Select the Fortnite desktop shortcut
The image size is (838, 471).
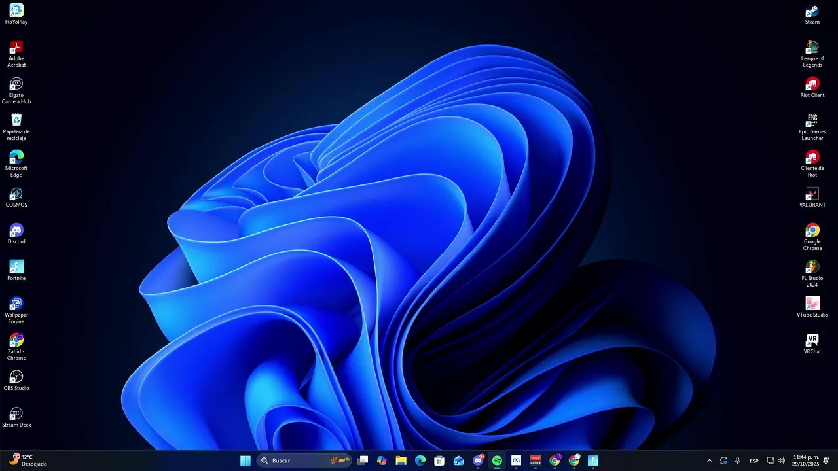(16, 271)
